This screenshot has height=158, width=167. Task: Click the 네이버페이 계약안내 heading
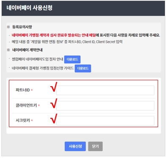(x=27, y=50)
